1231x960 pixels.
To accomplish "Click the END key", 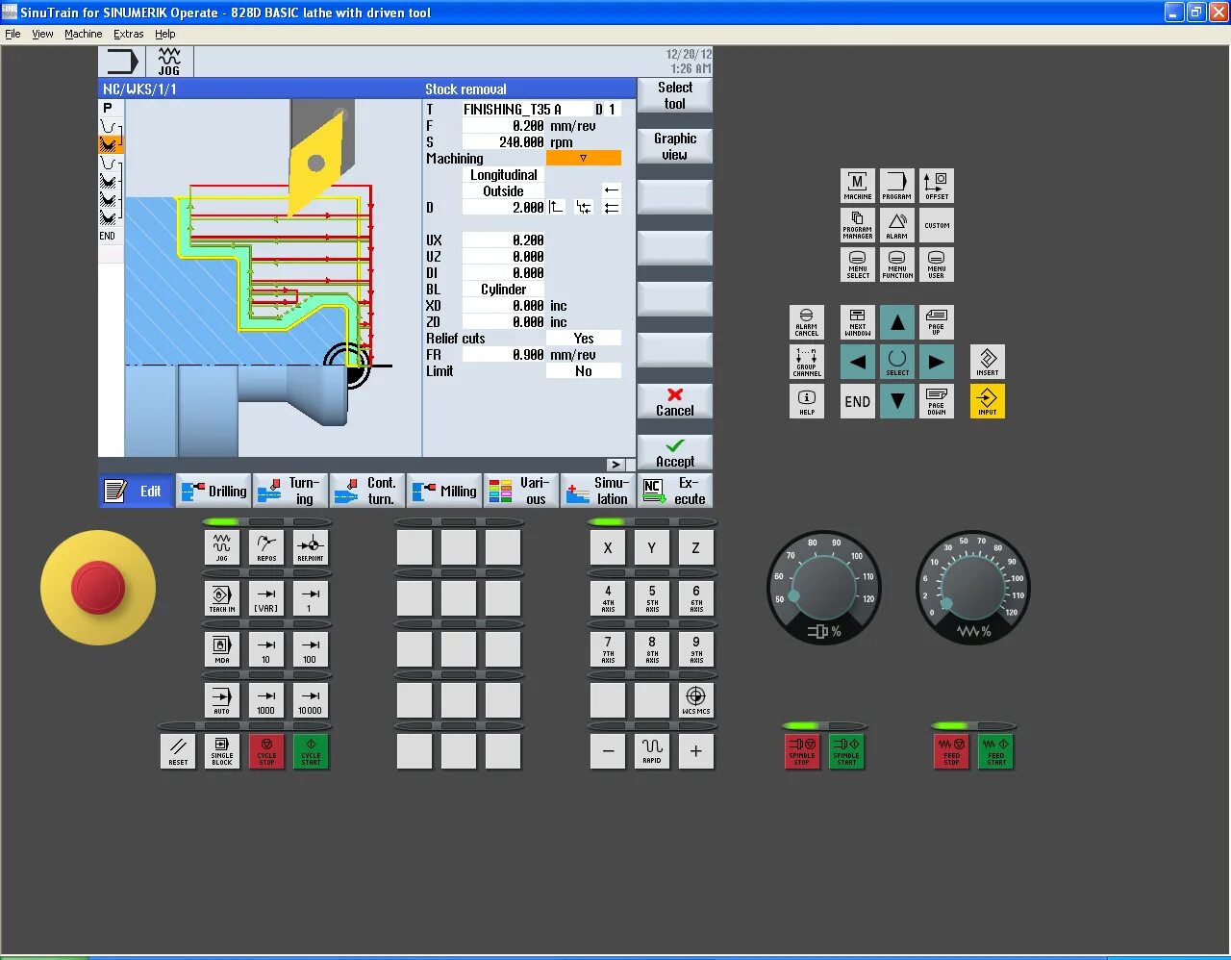I will [857, 401].
